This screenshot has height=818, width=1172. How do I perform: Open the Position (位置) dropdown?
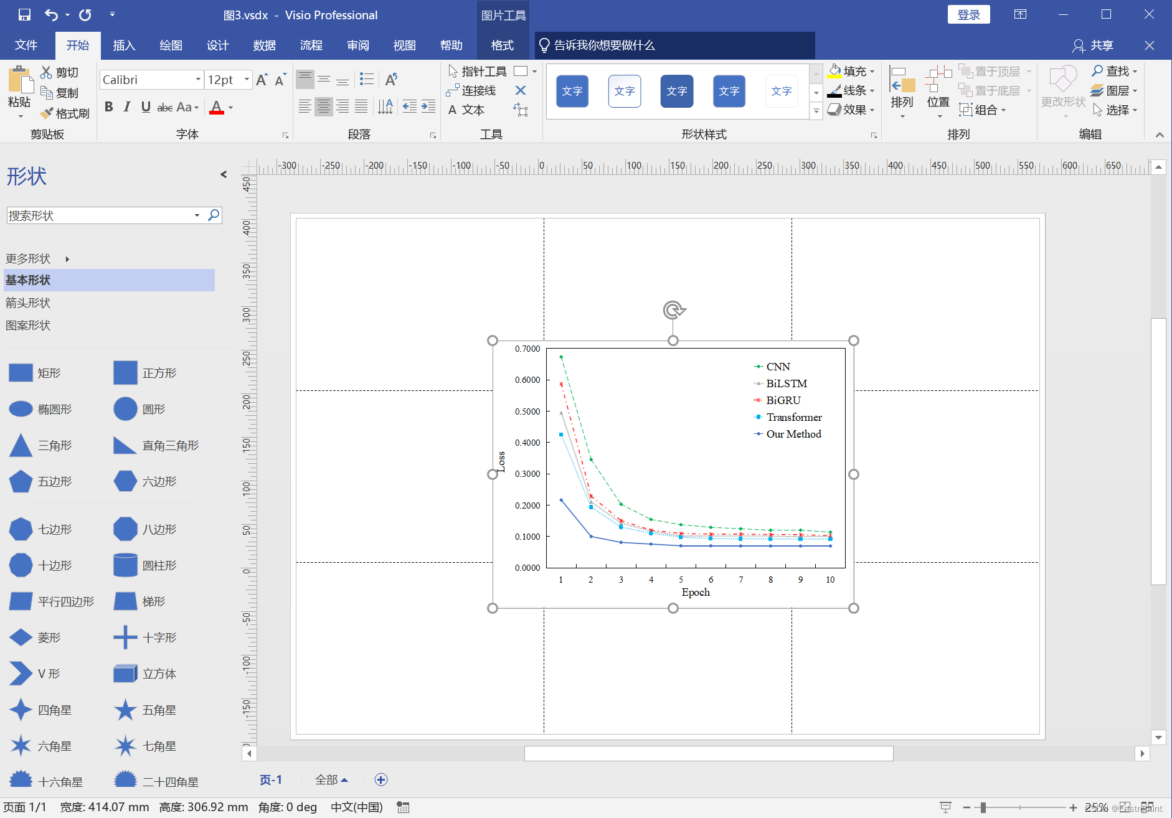(x=938, y=92)
